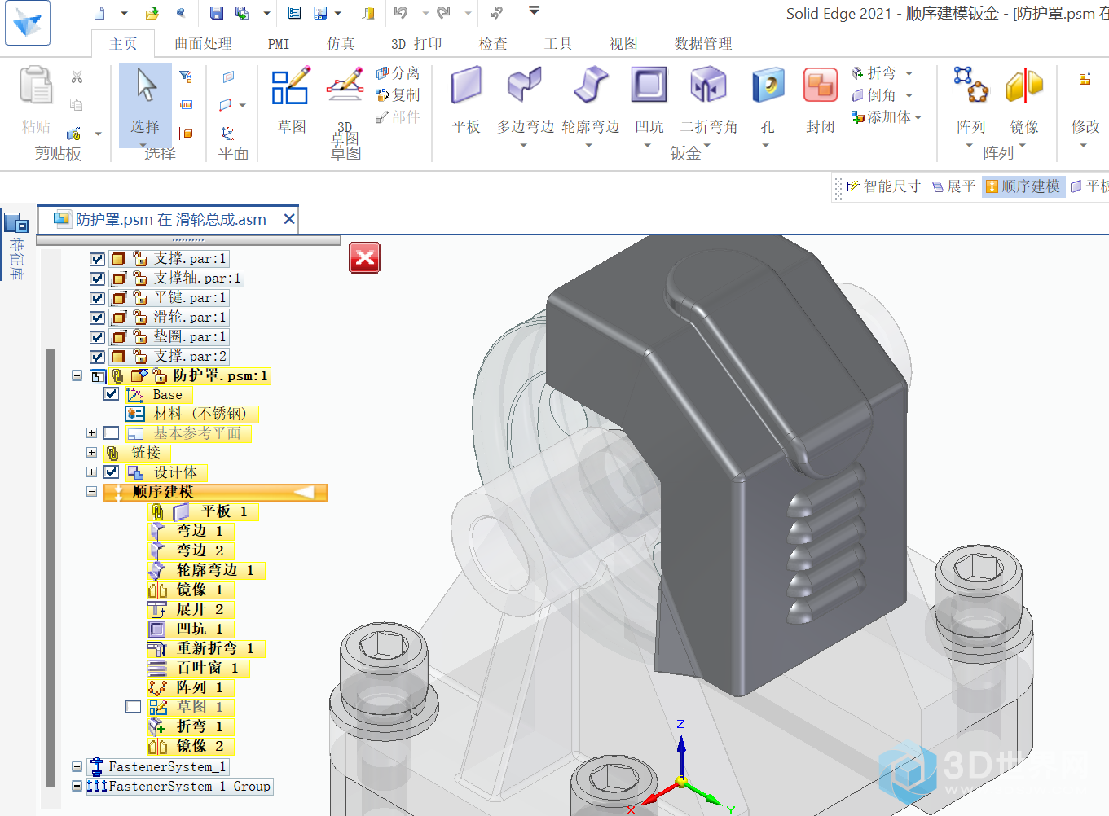1109x816 pixels.
Task: Toggle the Base coordinate system checkbox
Action: [112, 394]
